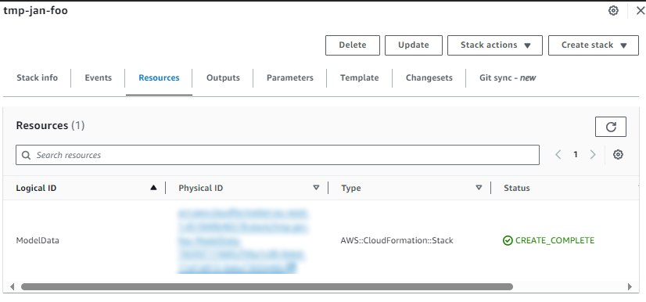The height and width of the screenshot is (302, 646).
Task: Focus the Search resources field
Action: 278,155
